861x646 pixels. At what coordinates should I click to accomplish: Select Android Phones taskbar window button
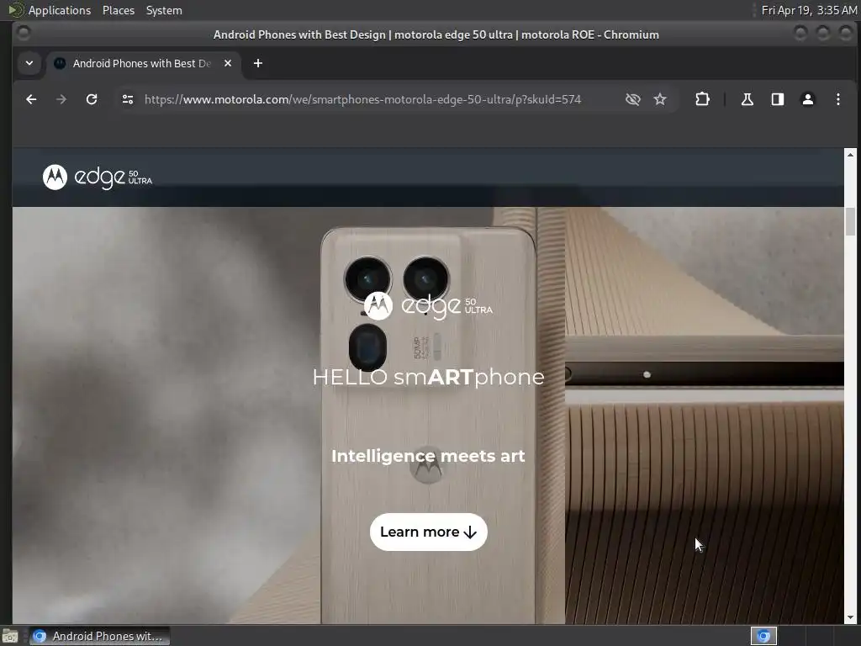pyautogui.click(x=99, y=636)
